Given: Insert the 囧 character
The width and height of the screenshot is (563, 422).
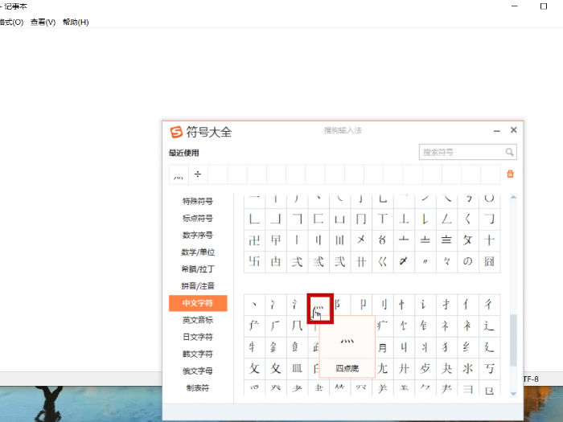Looking at the screenshot, I should [489, 261].
